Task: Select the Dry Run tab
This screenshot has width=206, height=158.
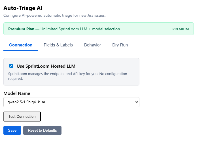Action: point(120,45)
